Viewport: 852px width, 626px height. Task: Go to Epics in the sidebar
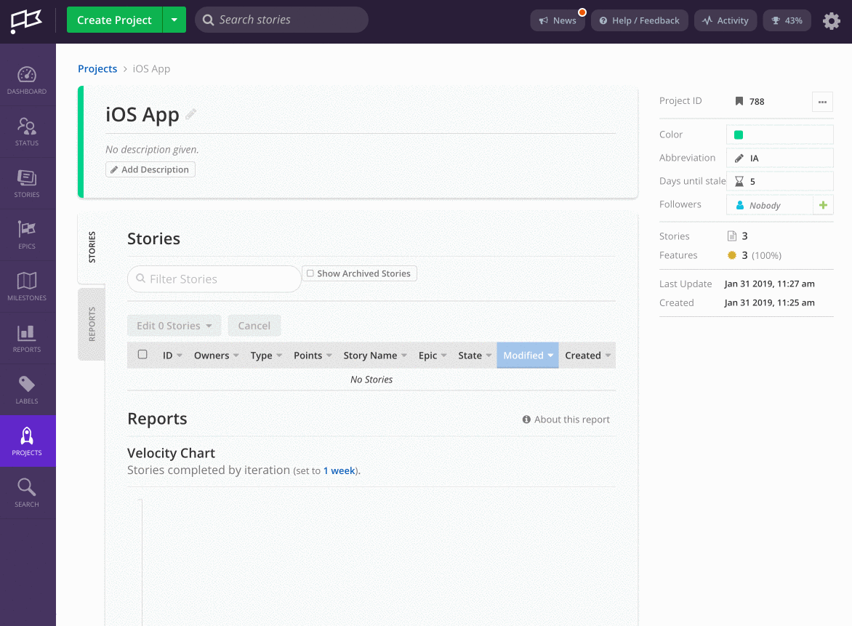(27, 235)
